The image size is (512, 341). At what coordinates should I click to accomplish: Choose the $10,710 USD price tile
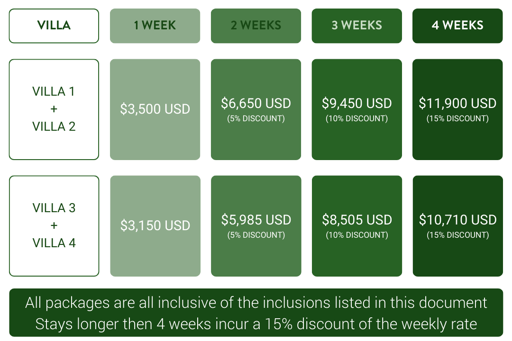coord(458,226)
